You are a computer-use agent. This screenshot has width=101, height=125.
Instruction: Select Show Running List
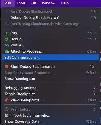pyautogui.click(x=50, y=79)
